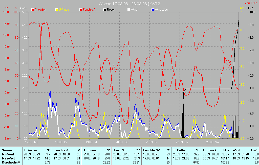259x165 pixels.
Task: Click the Luftdruck minimum 988.7
Action: [226, 154]
